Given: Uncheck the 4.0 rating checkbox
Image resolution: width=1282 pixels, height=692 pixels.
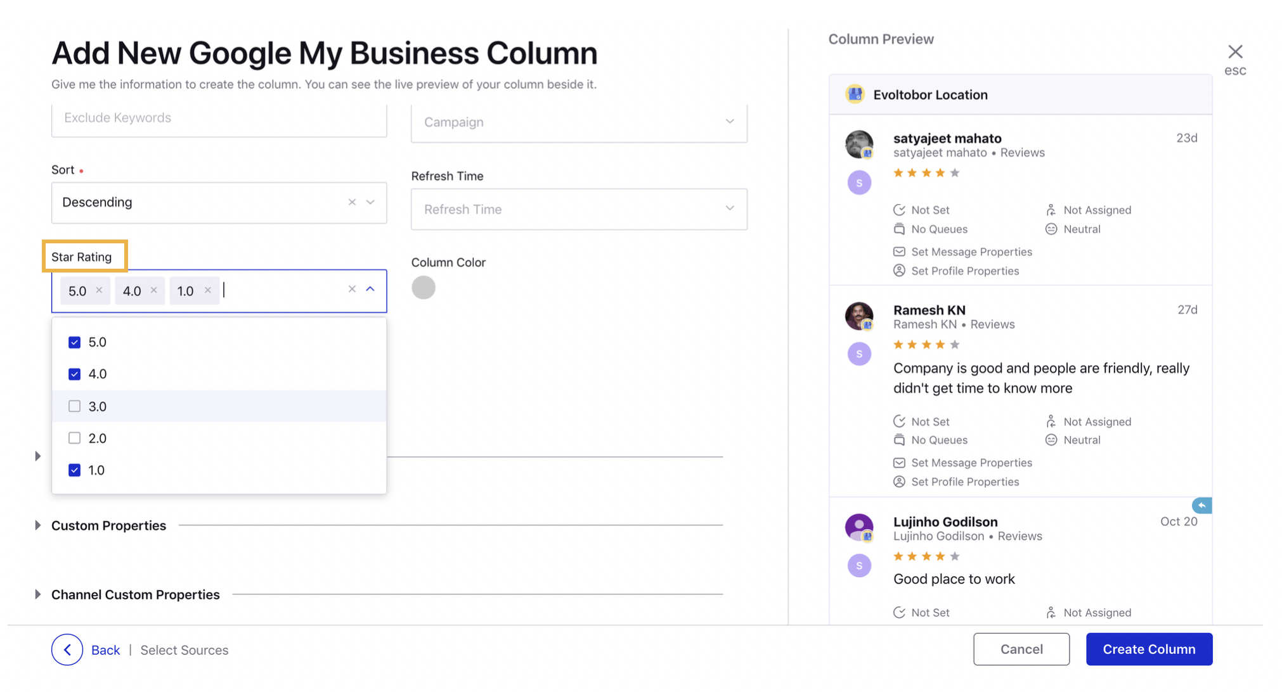Looking at the screenshot, I should point(74,374).
